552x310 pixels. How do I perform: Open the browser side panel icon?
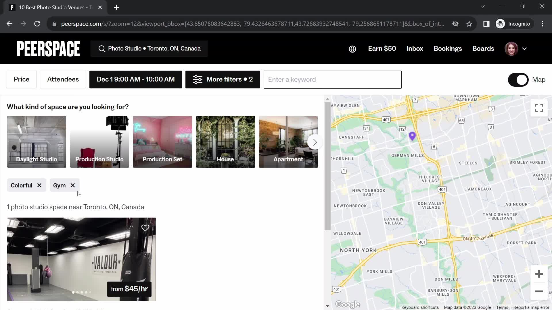pos(486,24)
